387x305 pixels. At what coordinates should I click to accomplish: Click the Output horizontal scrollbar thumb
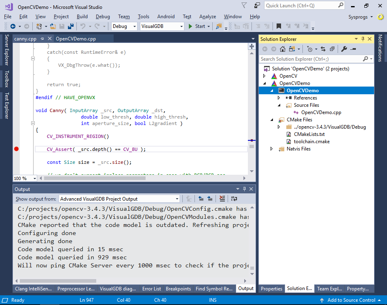tap(58, 281)
